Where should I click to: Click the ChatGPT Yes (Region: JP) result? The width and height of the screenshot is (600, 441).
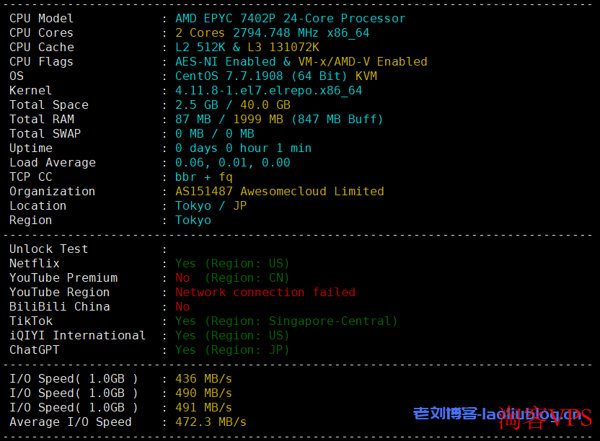pyautogui.click(x=232, y=349)
